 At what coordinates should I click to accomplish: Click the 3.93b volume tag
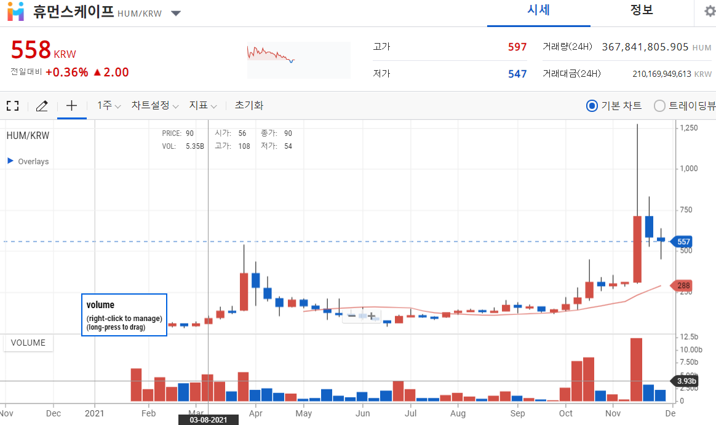click(685, 381)
